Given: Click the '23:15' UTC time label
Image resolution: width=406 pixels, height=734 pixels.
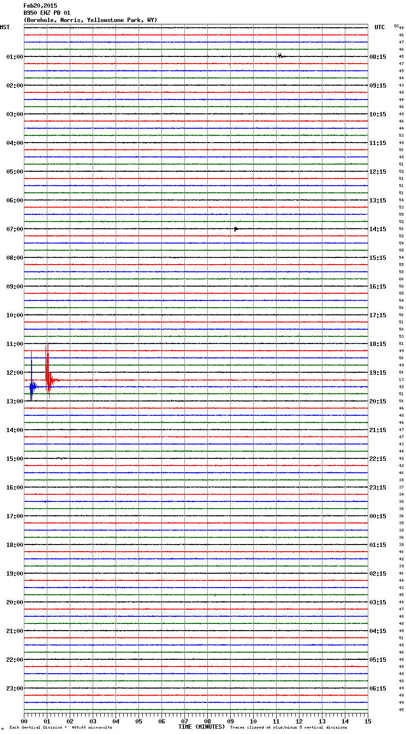Looking at the screenshot, I should coord(378,488).
